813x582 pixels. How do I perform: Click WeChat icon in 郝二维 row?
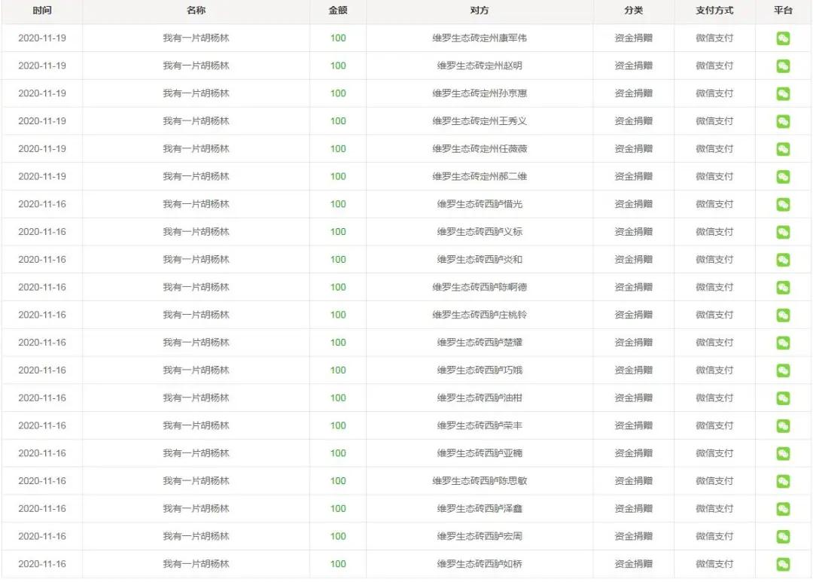[783, 176]
